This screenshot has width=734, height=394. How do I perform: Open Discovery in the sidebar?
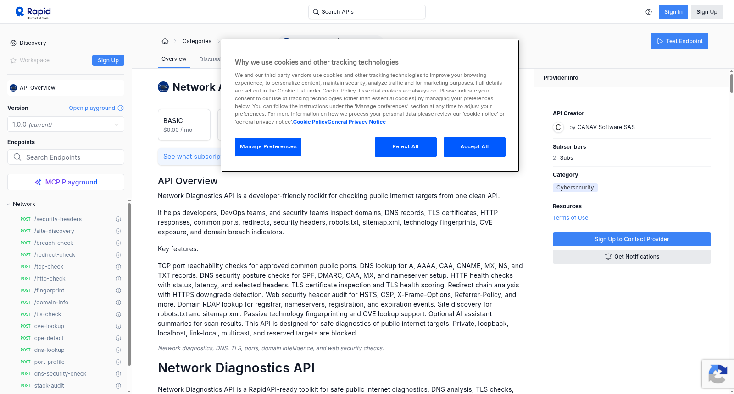click(33, 43)
